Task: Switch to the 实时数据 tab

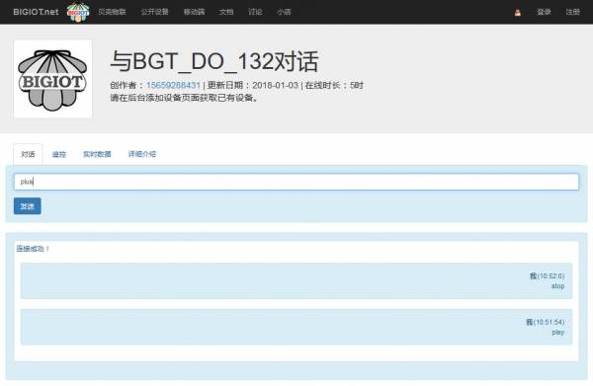Action: (x=97, y=154)
